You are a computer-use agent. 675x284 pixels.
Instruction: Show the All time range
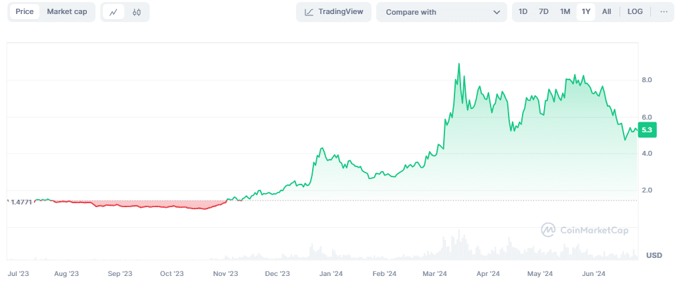[606, 12]
